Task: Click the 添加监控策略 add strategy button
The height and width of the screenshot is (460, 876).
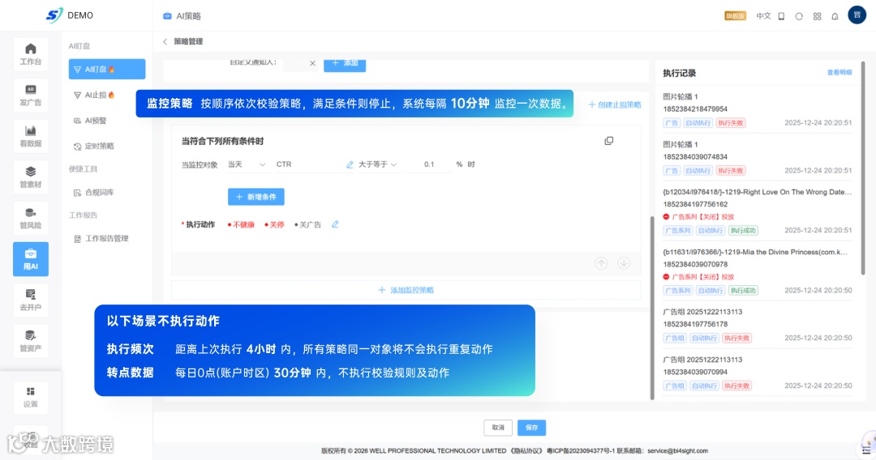Action: 406,290
